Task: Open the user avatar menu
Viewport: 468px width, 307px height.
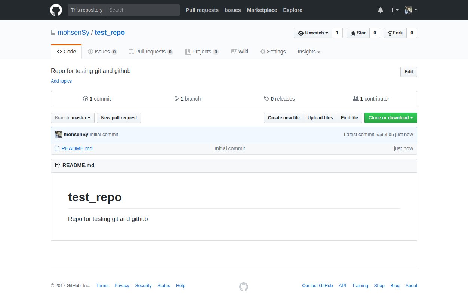Action: 411,10
